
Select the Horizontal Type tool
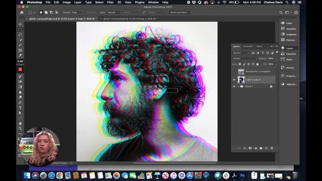click(x=20, y=108)
